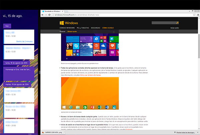Click the search magnifier icon on site
The image size is (200, 135).
tap(177, 23)
